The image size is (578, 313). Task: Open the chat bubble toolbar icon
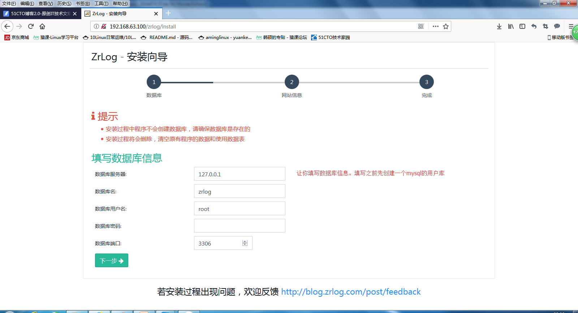(557, 26)
